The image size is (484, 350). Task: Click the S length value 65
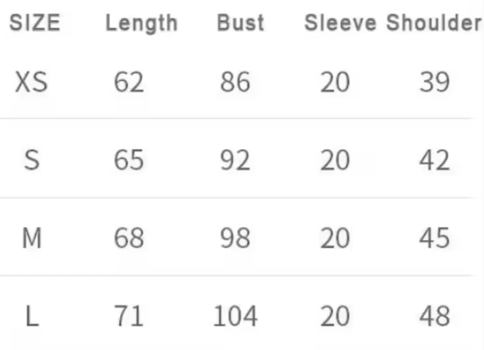point(129,161)
